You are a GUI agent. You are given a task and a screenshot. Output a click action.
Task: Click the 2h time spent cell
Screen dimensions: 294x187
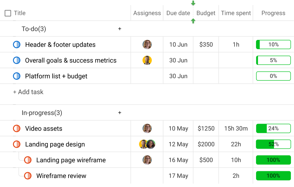(236, 176)
